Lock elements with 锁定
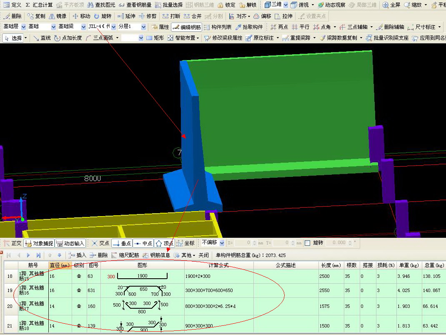Viewport: 446px width, 335px height. coord(226,5)
